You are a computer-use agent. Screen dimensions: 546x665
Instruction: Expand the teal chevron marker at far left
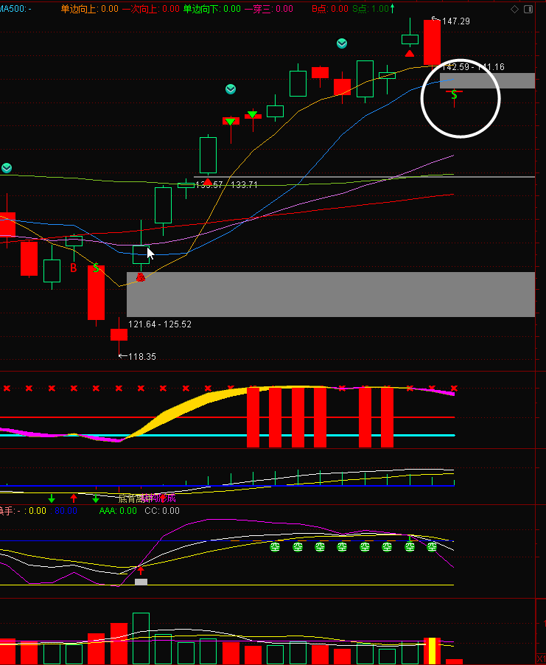pos(7,168)
